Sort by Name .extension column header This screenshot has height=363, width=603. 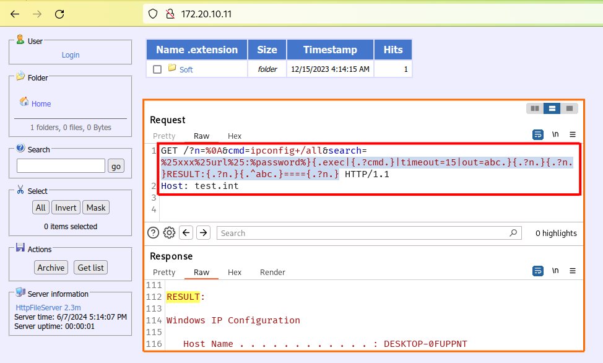pyautogui.click(x=197, y=50)
